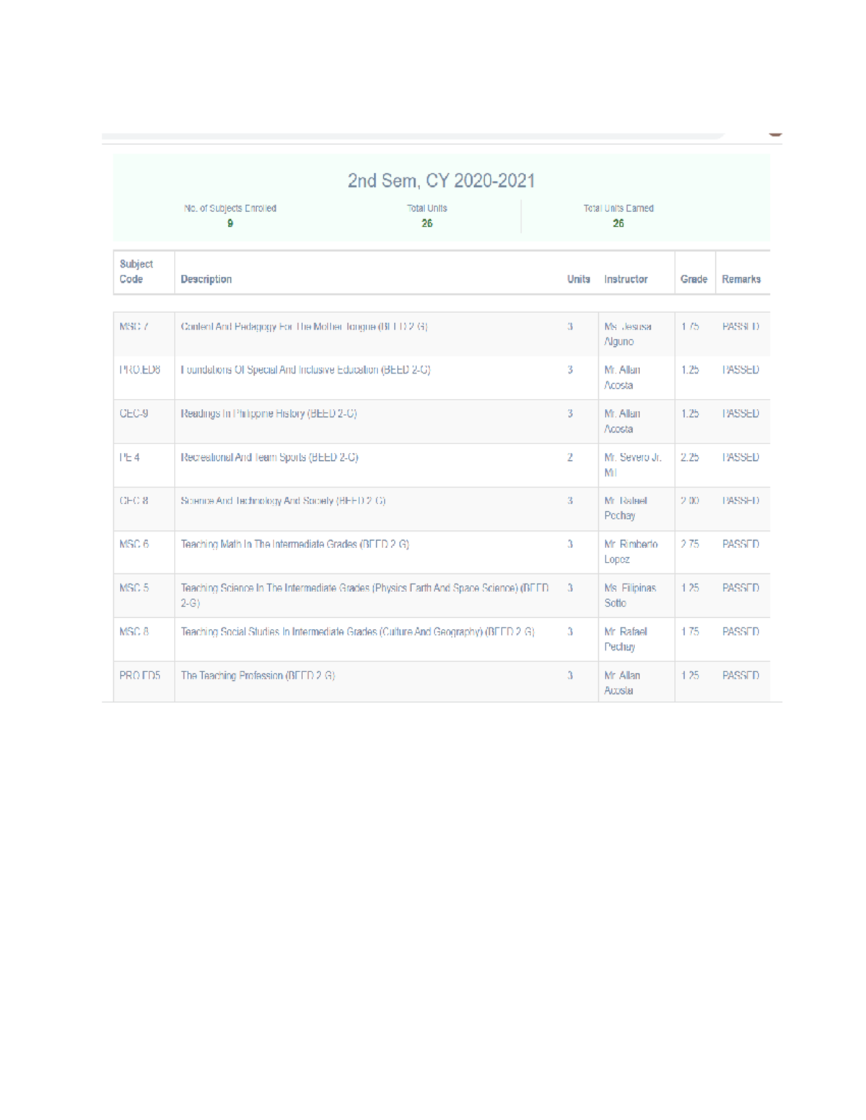Click grade 2.25 for PE 4

coord(691,457)
